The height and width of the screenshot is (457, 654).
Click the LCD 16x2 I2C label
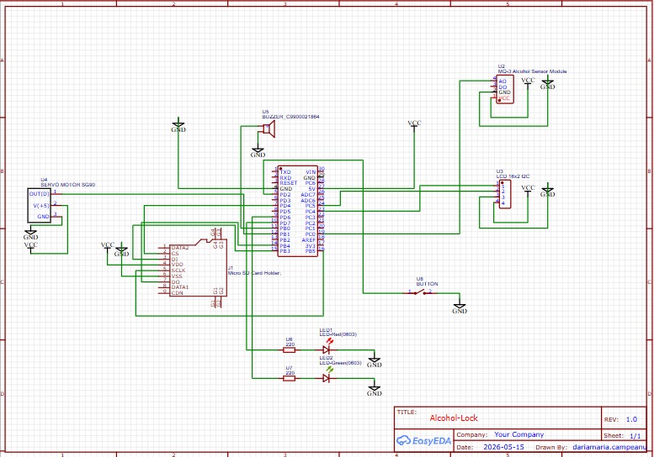tap(513, 176)
